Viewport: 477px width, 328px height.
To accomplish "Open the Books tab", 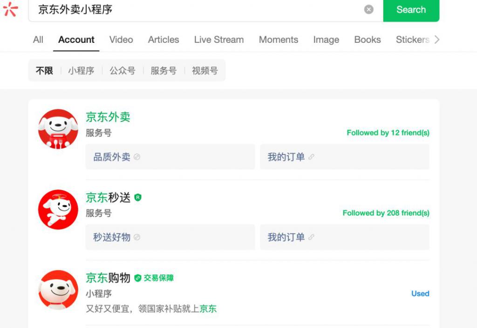I will coord(368,40).
